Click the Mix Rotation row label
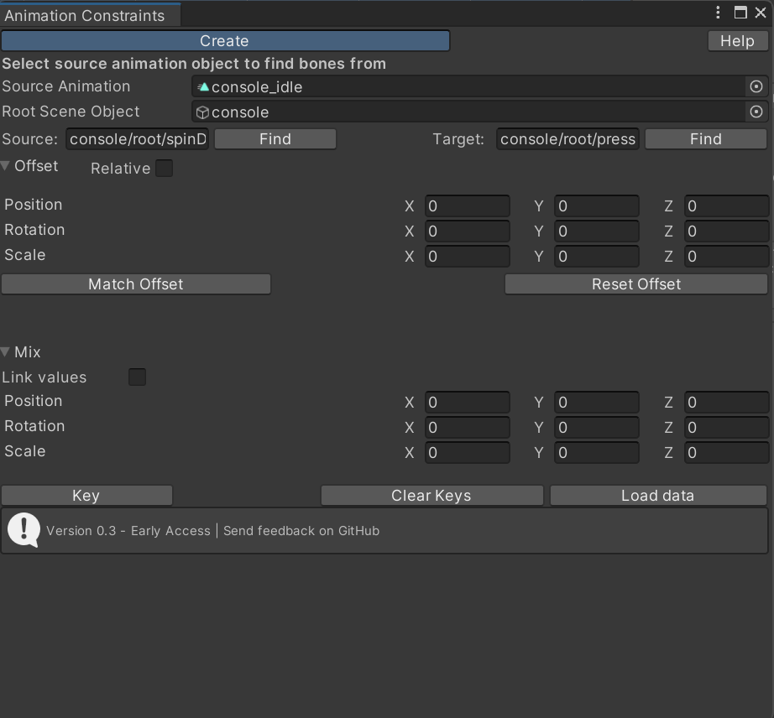774x718 pixels. (34, 426)
